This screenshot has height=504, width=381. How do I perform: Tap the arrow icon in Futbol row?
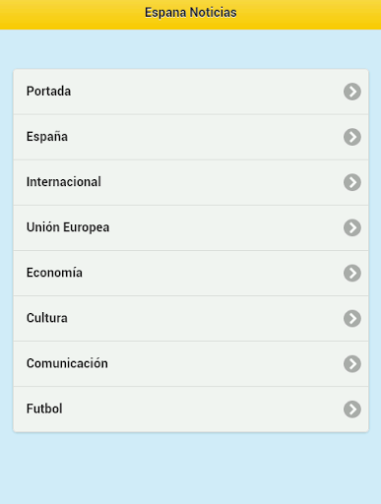(x=352, y=409)
